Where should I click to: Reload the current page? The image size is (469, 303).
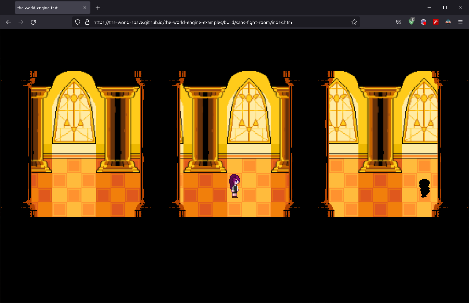tap(33, 22)
